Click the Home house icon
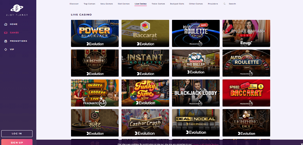This screenshot has height=145, width=303. click(x=6, y=24)
